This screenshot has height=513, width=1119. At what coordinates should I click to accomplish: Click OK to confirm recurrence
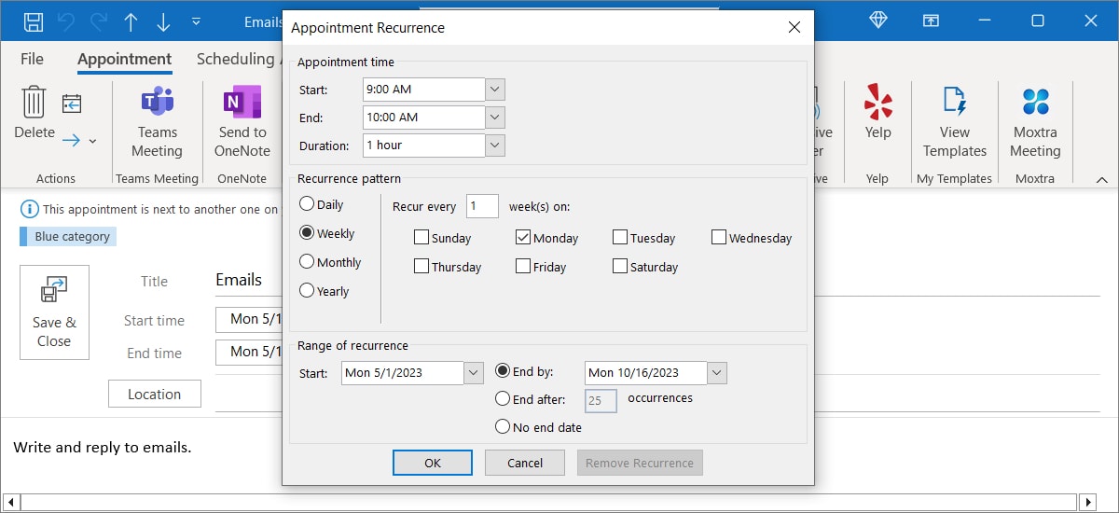point(433,463)
